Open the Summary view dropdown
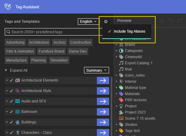The width and height of the screenshot is (186, 136). tap(97, 70)
